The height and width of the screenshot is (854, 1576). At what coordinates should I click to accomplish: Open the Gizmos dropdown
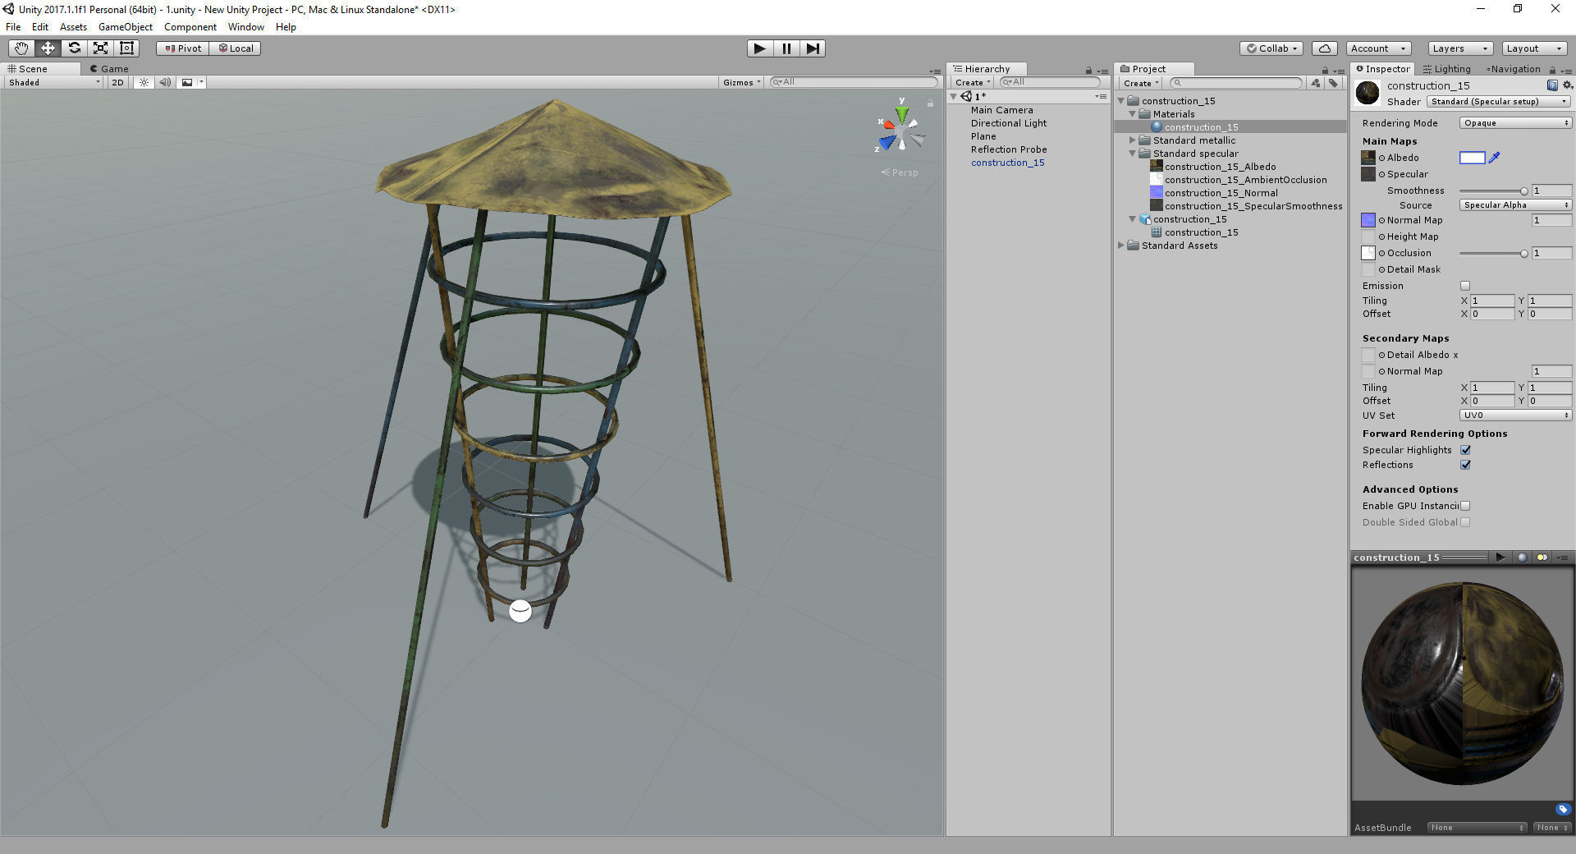[x=742, y=82]
